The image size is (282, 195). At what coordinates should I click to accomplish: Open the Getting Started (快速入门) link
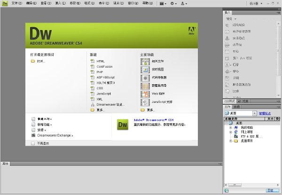pyautogui.click(x=45, y=119)
